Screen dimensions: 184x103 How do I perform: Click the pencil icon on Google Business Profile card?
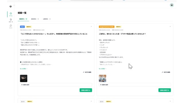coord(162,72)
